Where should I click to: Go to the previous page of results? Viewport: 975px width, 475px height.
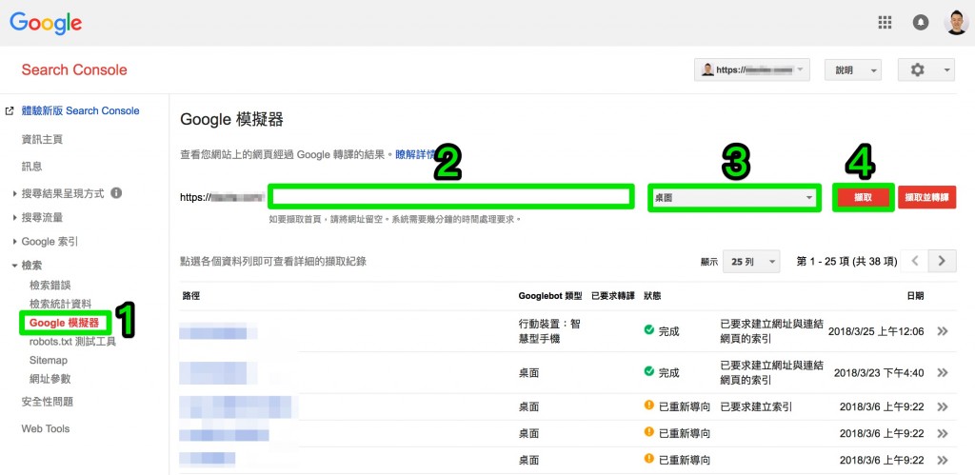(x=915, y=261)
